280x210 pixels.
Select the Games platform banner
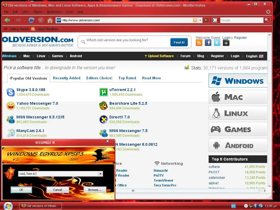point(238,129)
